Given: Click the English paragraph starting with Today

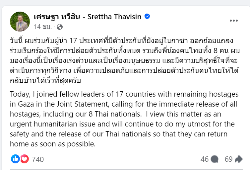Looking at the screenshot, I should pos(122,119).
